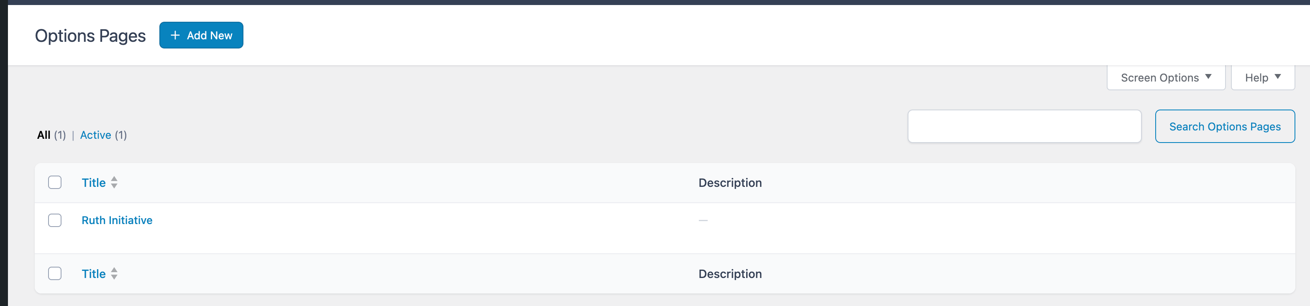
Task: Click the Help arrow icon
Action: (x=1277, y=77)
